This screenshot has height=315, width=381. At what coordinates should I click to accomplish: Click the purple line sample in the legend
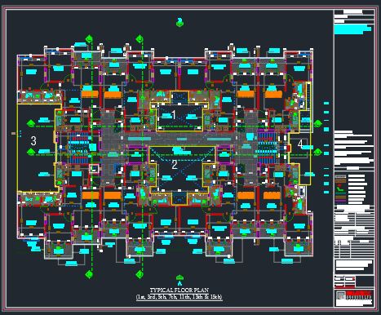pos(340,201)
